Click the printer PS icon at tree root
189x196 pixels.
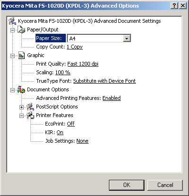[12, 21]
